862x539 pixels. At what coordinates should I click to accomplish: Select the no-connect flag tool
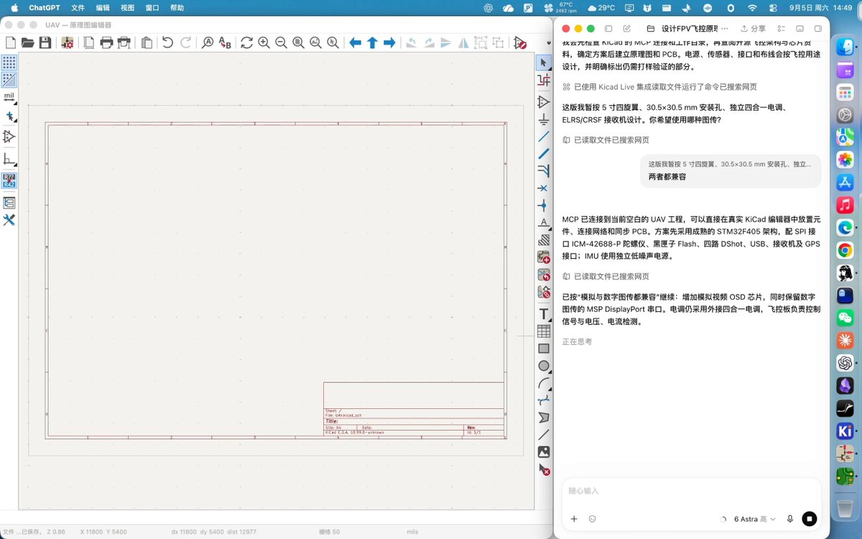[x=544, y=188]
